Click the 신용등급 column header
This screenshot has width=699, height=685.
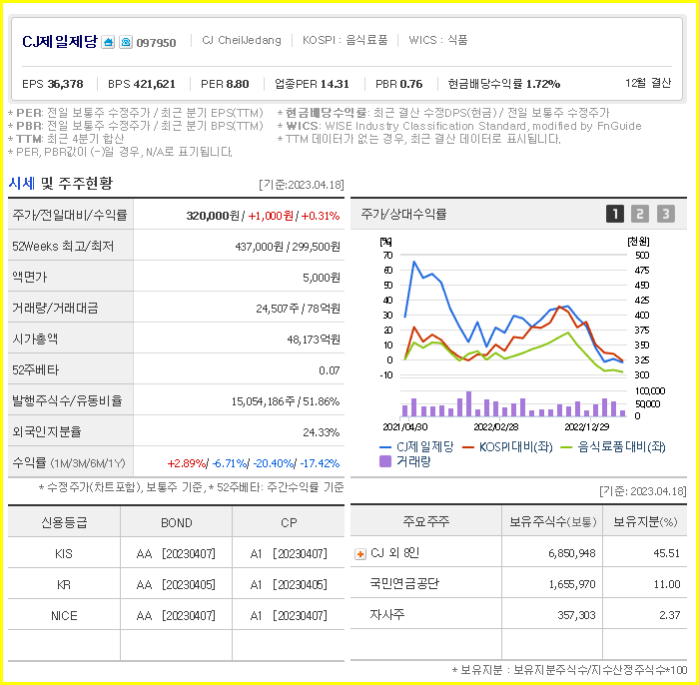(64, 522)
